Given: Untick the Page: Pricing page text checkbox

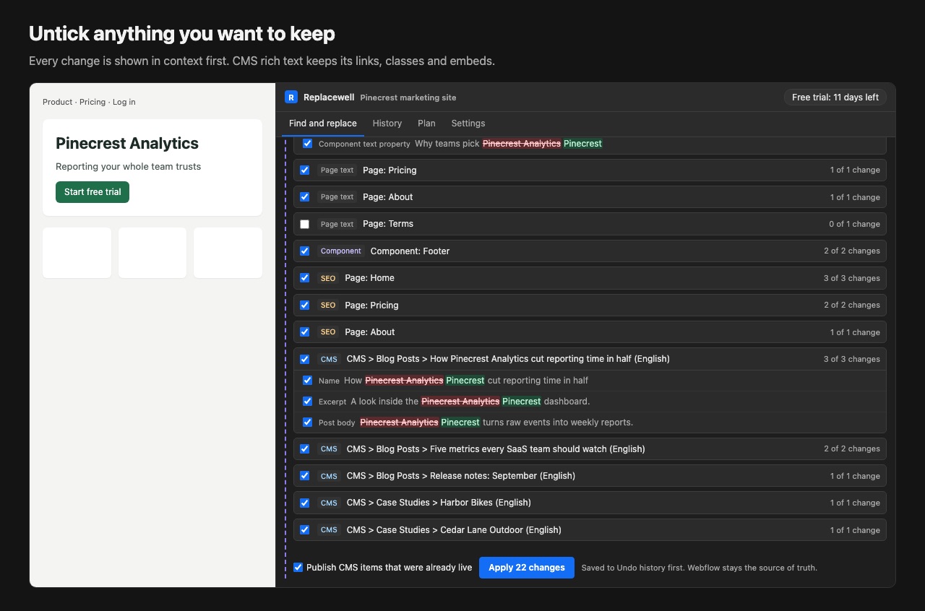Looking at the screenshot, I should click(305, 170).
